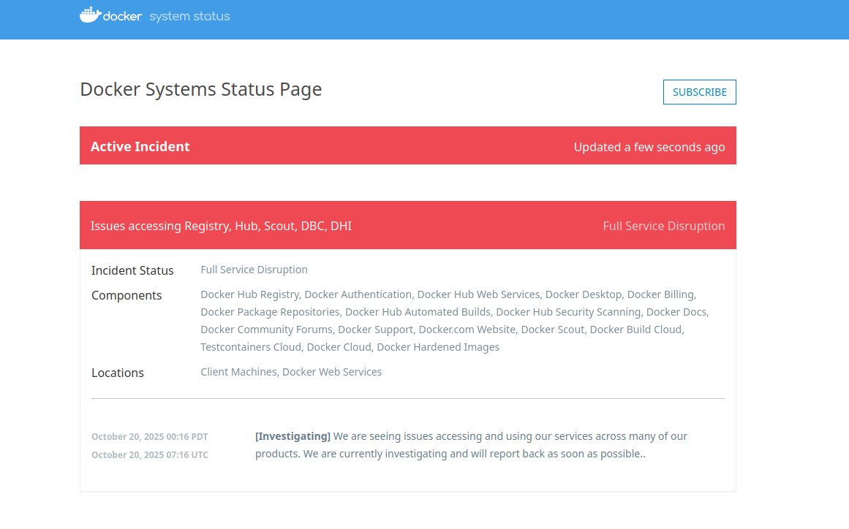Click the Docker whale logo icon
This screenshot has height=529, width=849.
(91, 15)
